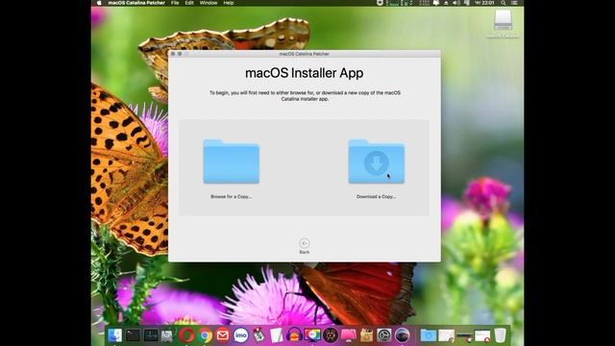
Task: Select the hard drive icon on the desktop
Action: [x=503, y=19]
